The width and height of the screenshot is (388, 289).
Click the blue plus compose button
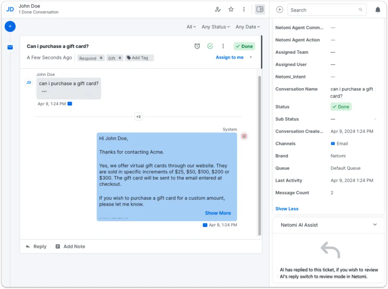[x=10, y=27]
